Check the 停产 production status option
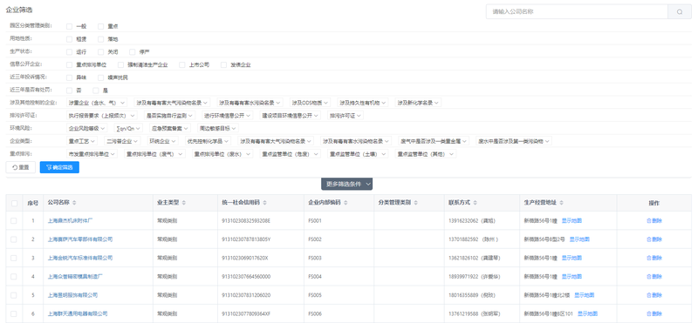Image resolution: width=698 pixels, height=323 pixels. pyautogui.click(x=133, y=51)
